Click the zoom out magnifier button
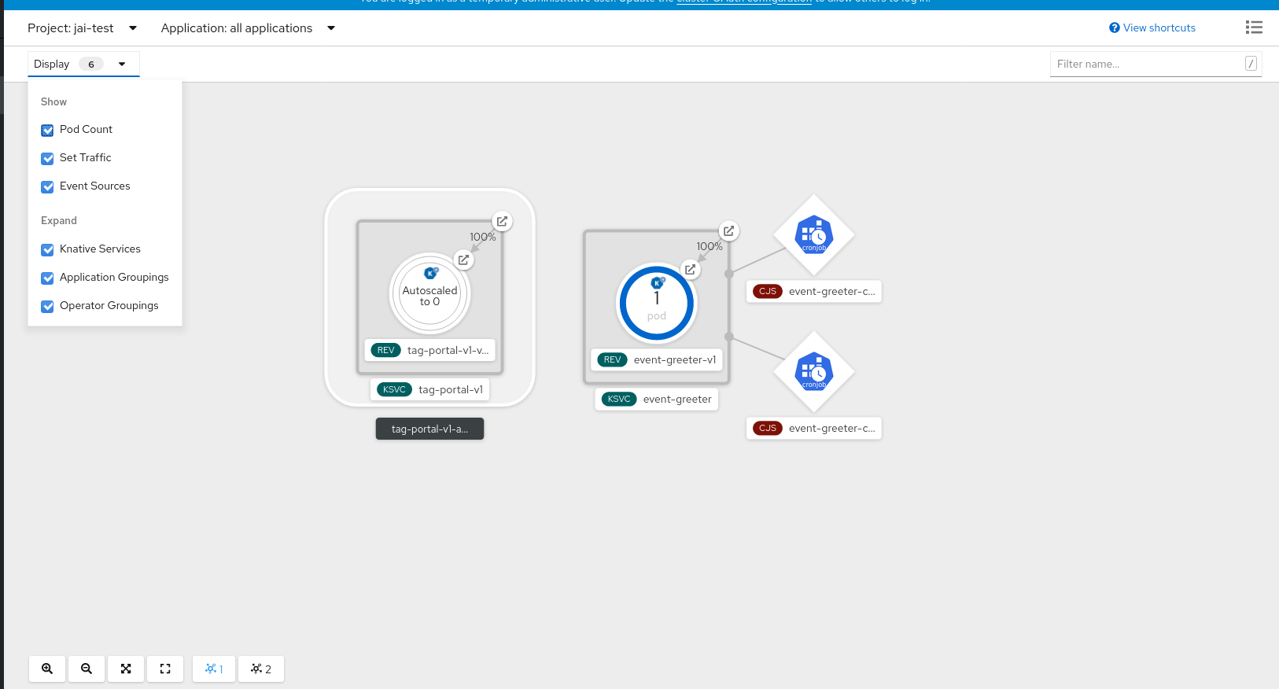1279x689 pixels. coord(87,669)
